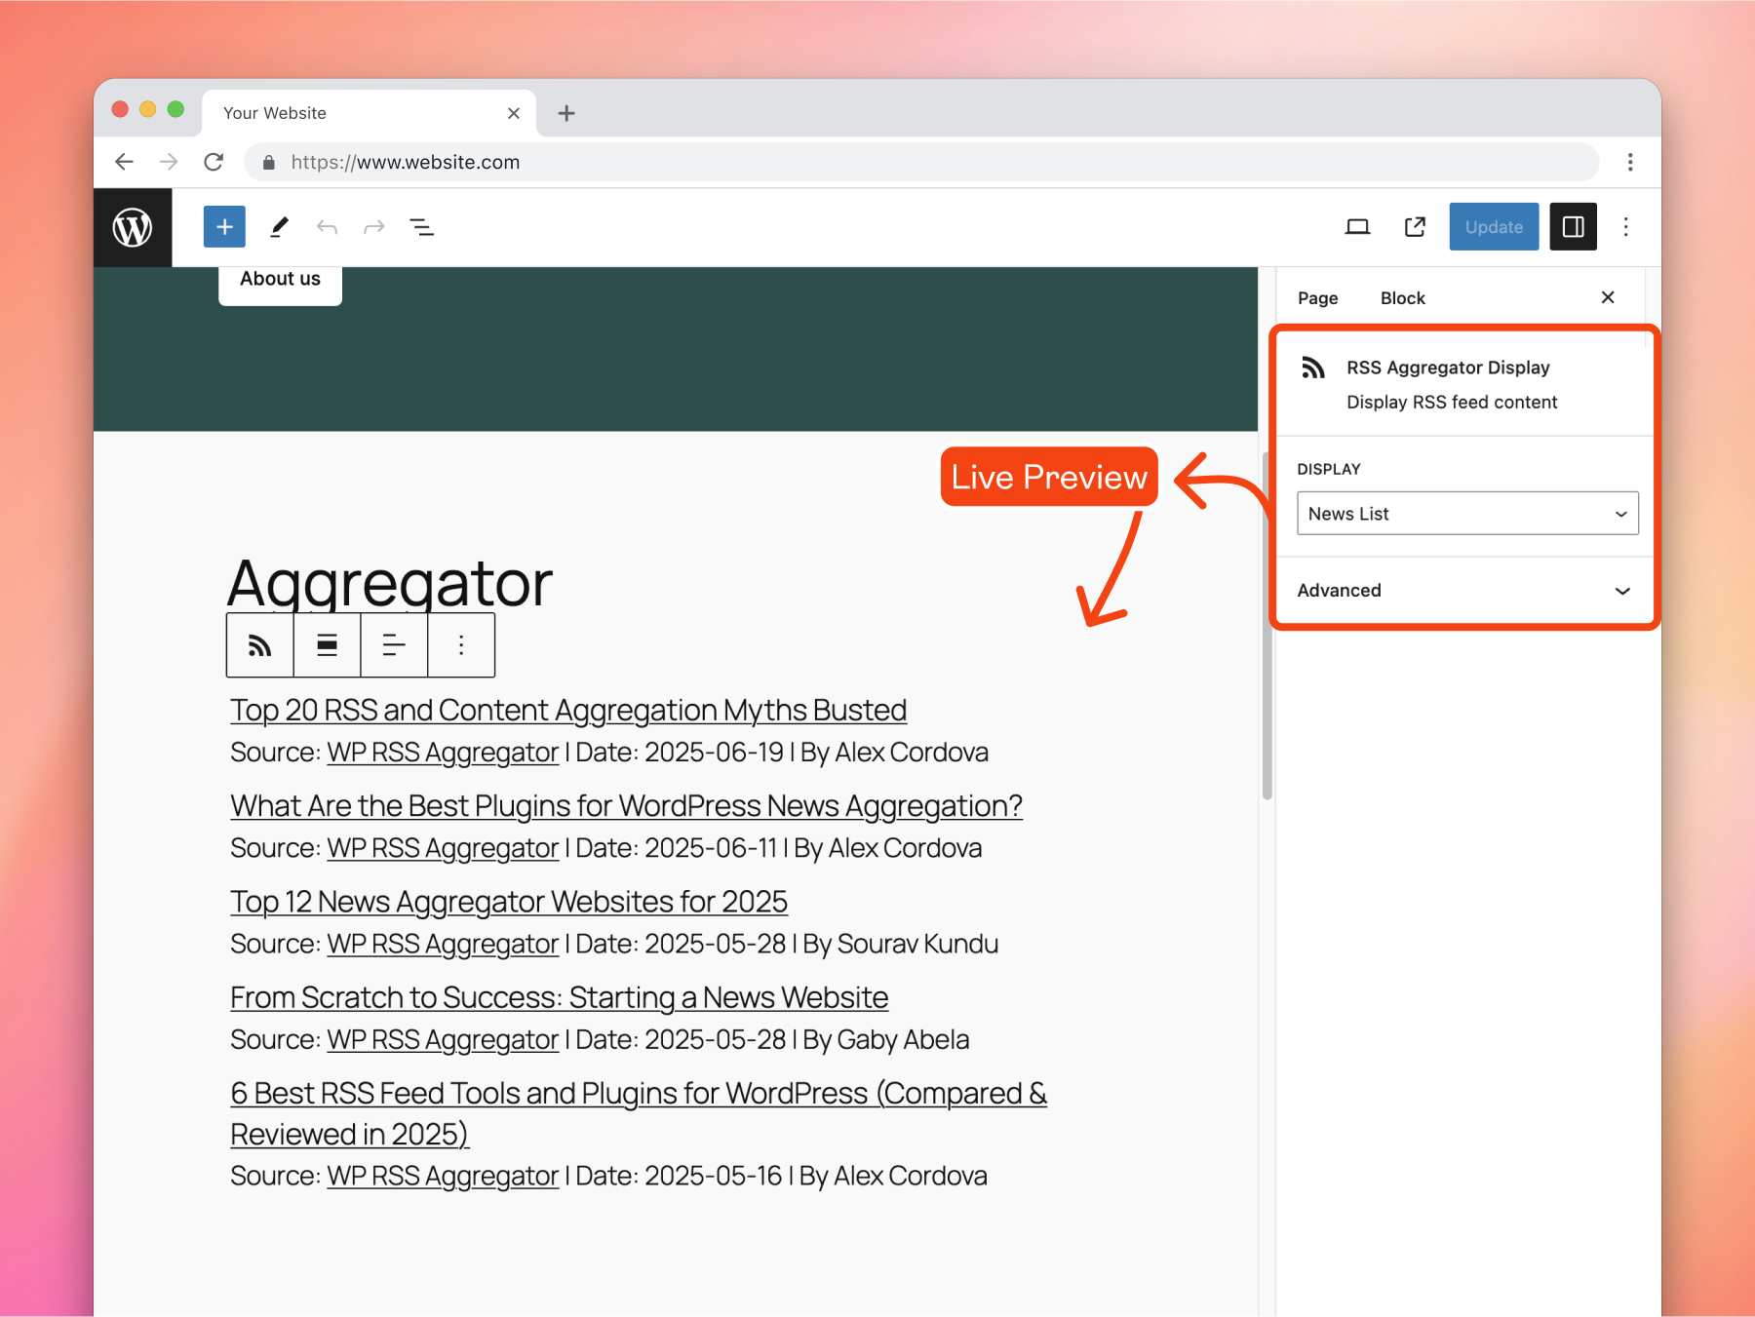Image resolution: width=1755 pixels, height=1317 pixels.
Task: Reload the browser page
Action: [214, 162]
